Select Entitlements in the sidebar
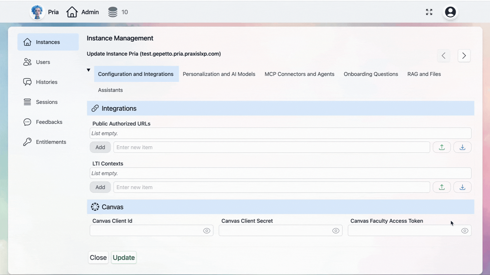490x275 pixels. (51, 142)
